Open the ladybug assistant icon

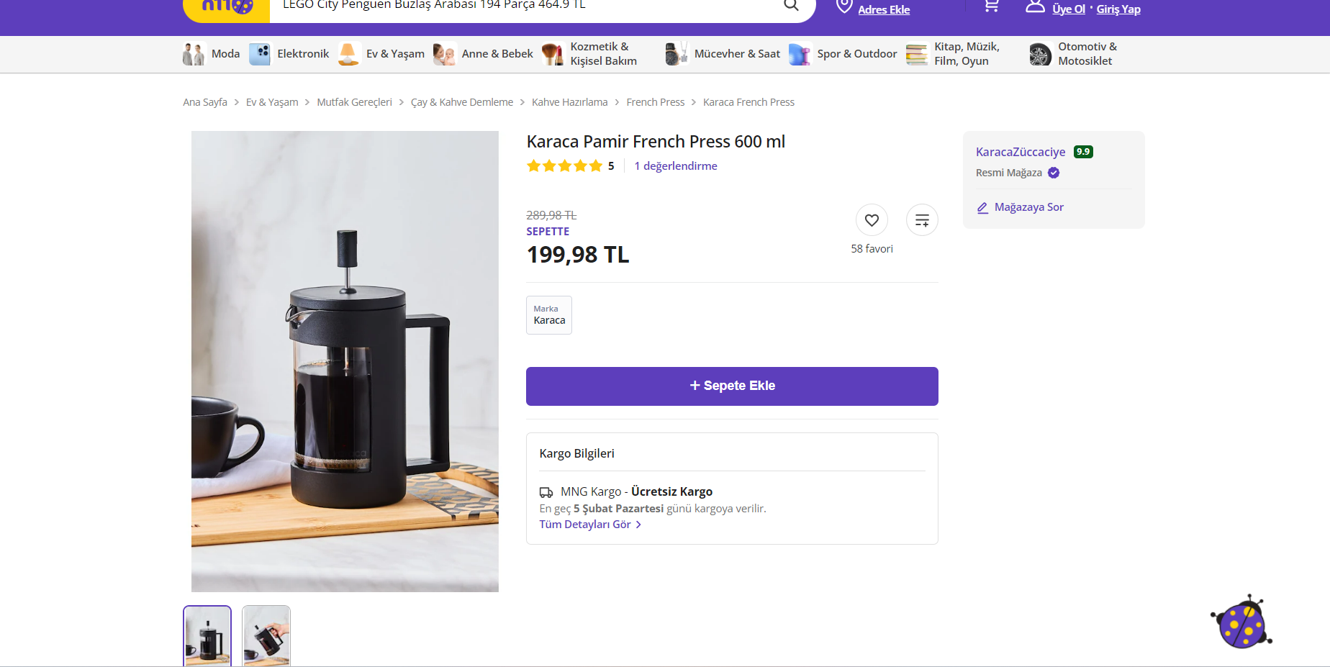tap(1241, 622)
